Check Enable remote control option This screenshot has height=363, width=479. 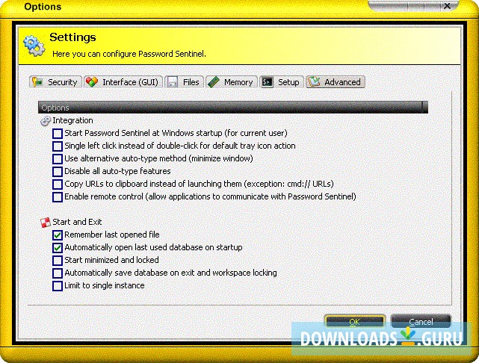[x=58, y=197]
